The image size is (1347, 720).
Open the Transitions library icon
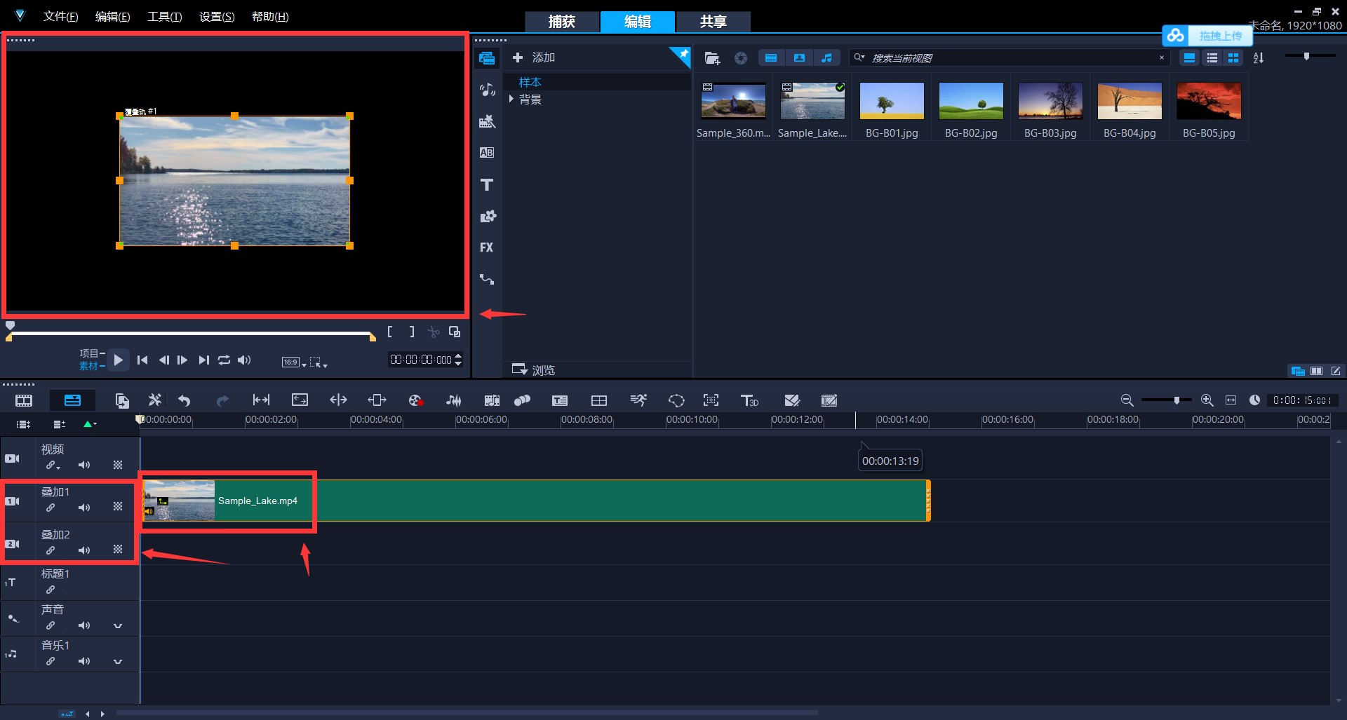487,121
